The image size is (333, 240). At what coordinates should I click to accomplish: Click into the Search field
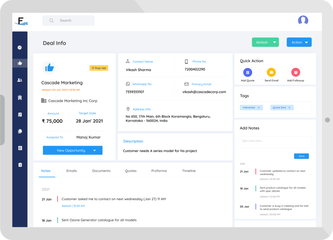pos(73,21)
